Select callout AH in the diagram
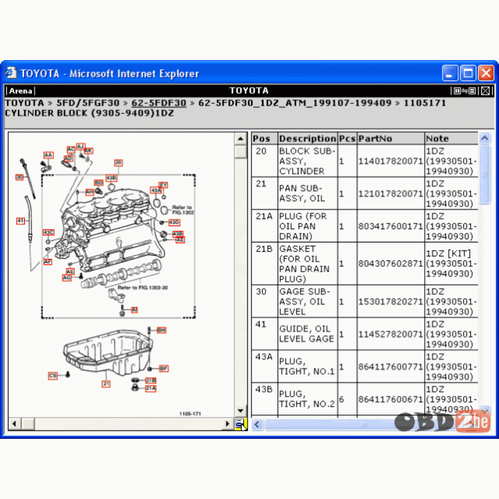This screenshot has width=499, height=499. point(90,192)
